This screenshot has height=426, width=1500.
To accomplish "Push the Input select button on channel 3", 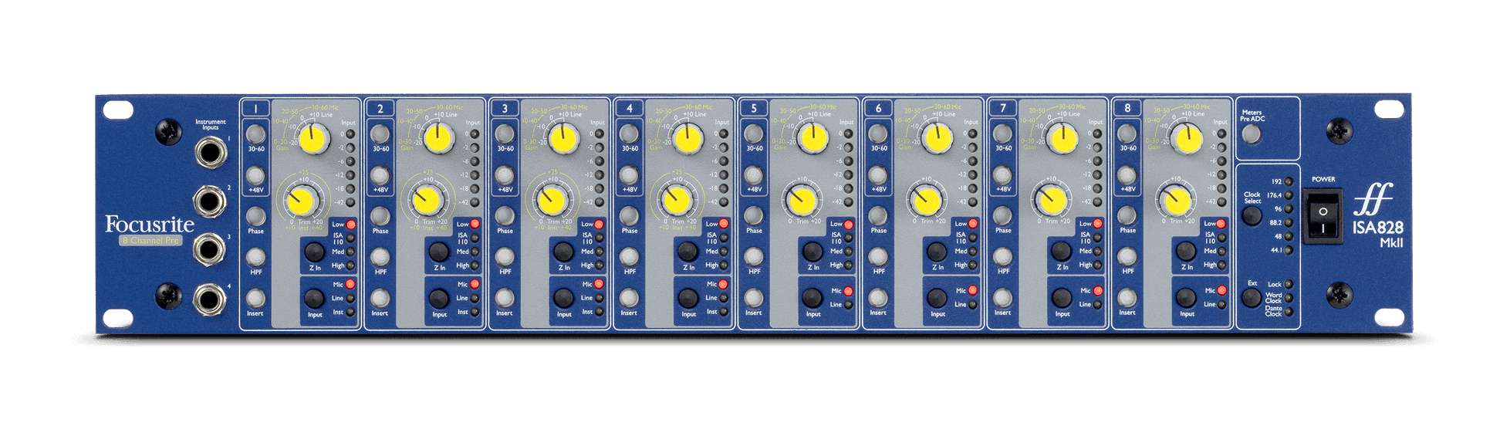I will [x=563, y=299].
